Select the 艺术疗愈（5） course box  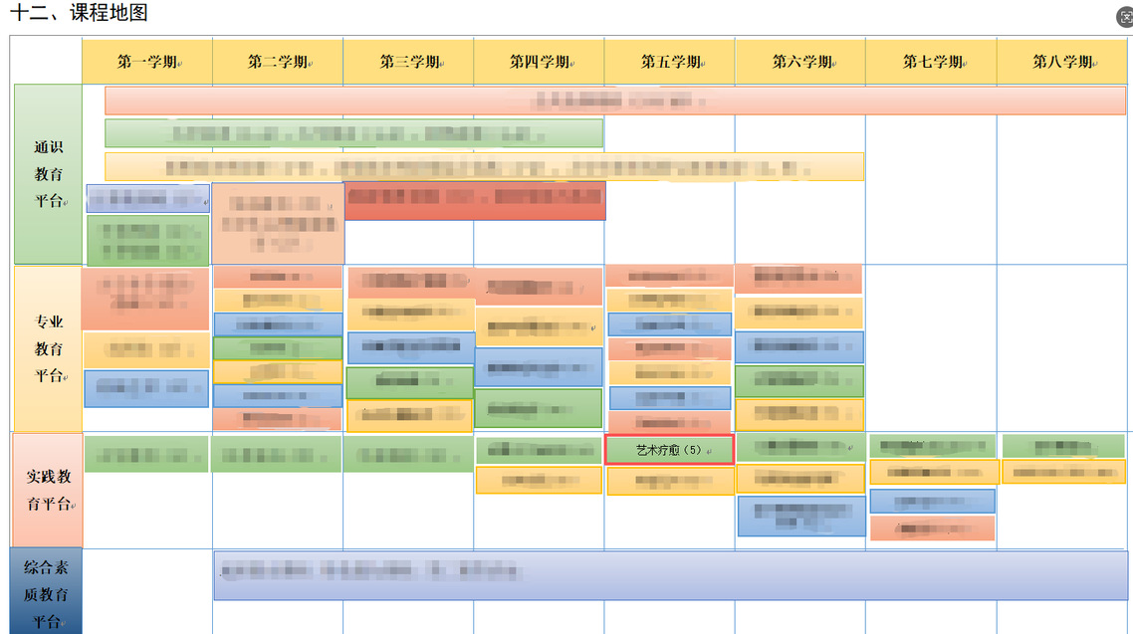pyautogui.click(x=669, y=450)
